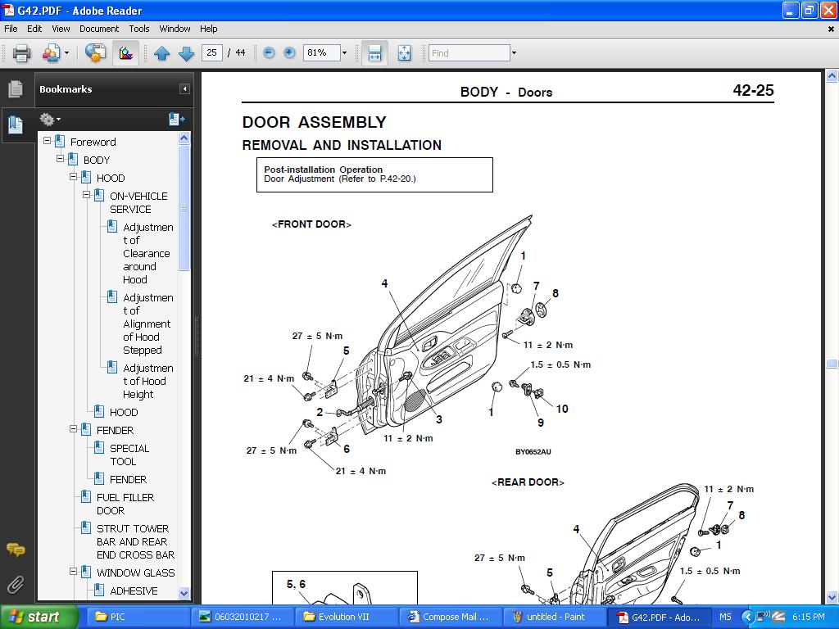Collapse the Bookmarks panel
Screen dimensions: 839x629
[x=184, y=89]
